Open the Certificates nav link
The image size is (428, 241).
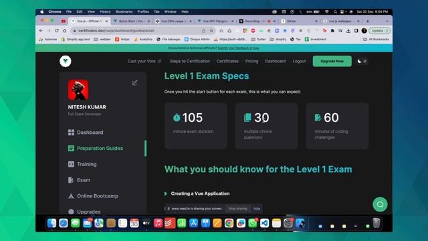click(227, 61)
